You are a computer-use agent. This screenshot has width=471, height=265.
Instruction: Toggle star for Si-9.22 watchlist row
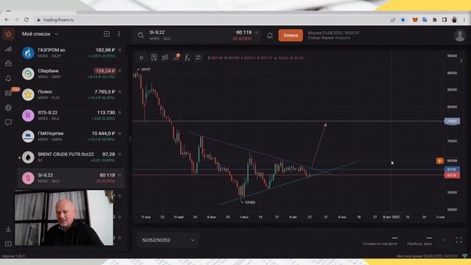pyautogui.click(x=120, y=175)
